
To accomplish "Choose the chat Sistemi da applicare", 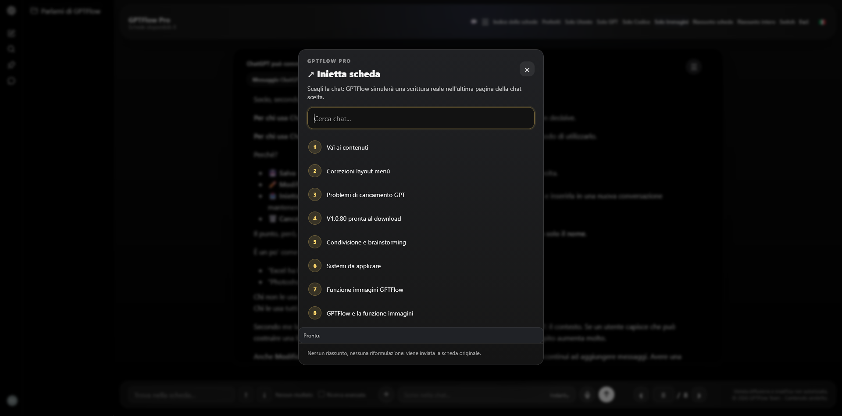I will [x=421, y=266].
